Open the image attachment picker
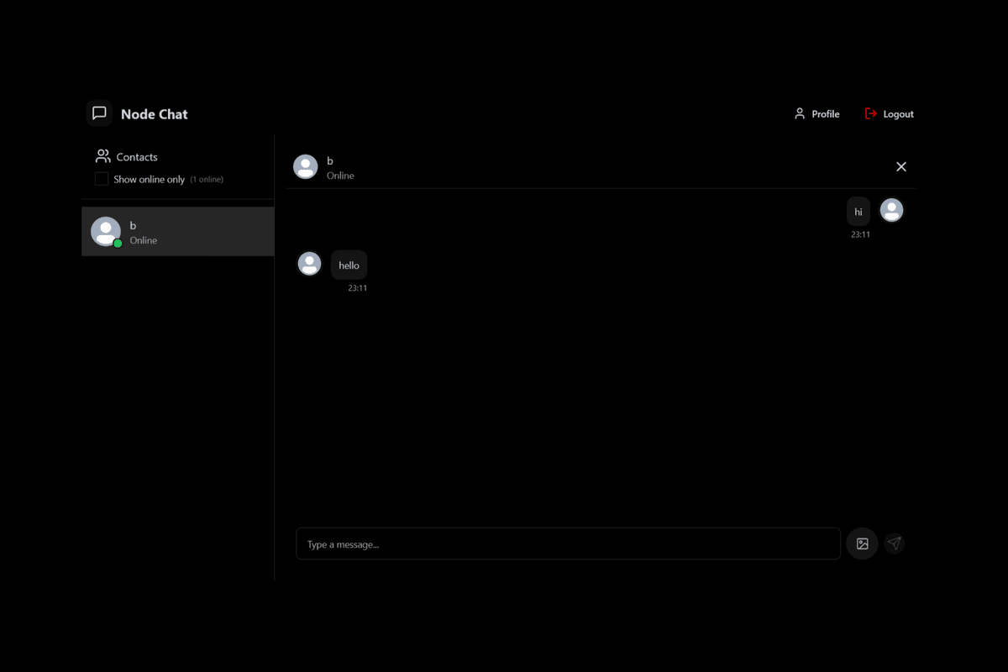This screenshot has height=672, width=1008. coord(862,543)
